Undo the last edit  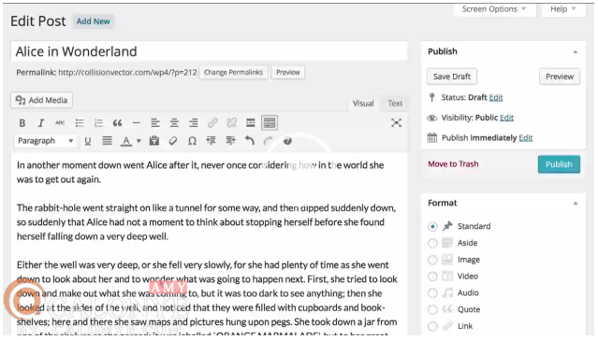tap(250, 141)
